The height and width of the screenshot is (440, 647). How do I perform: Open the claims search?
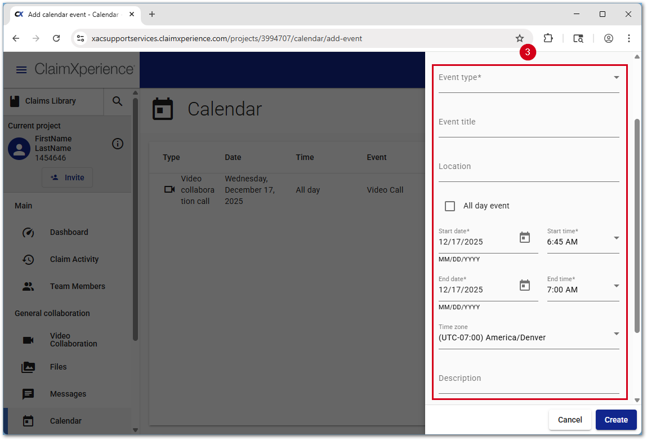point(117,101)
